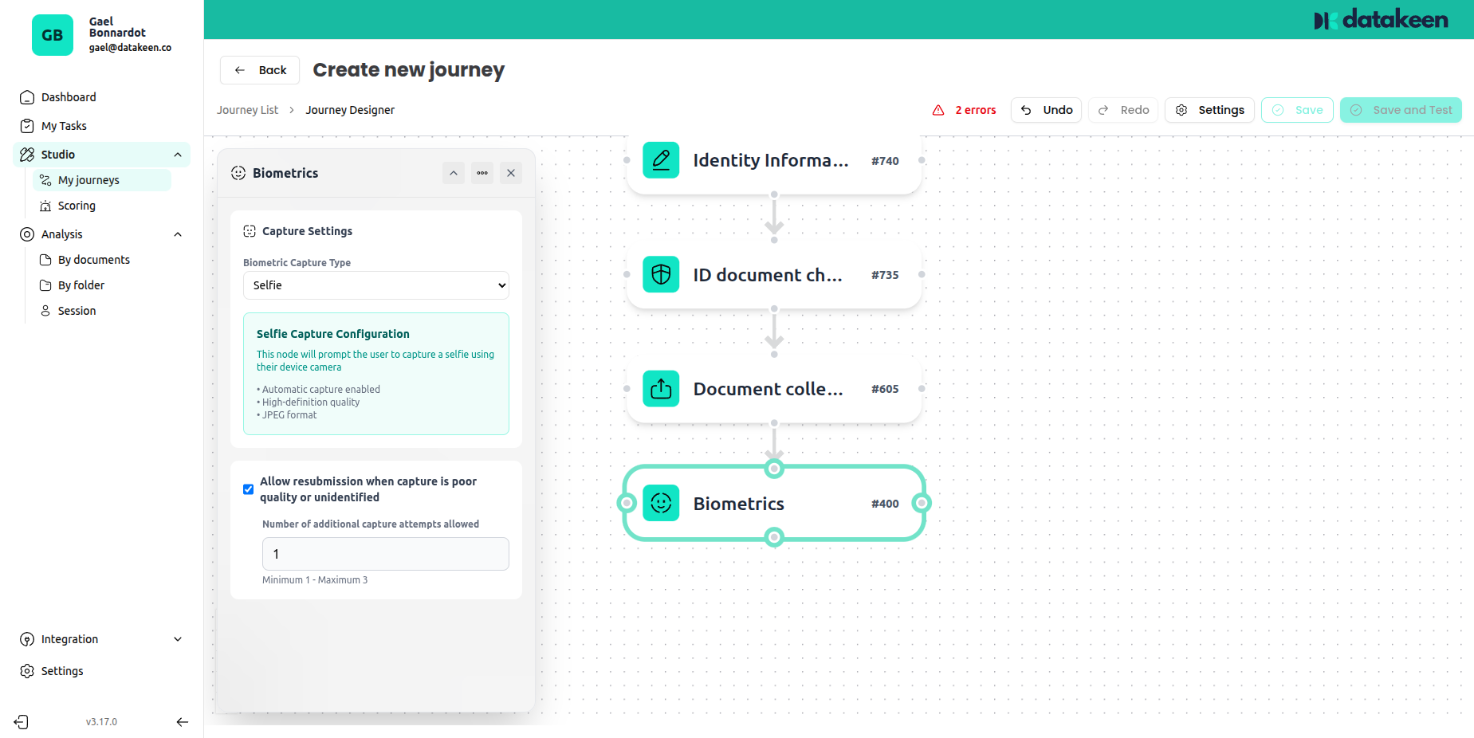The width and height of the screenshot is (1474, 738).
Task: Click the Session icon under Analysis
Action: [45, 311]
